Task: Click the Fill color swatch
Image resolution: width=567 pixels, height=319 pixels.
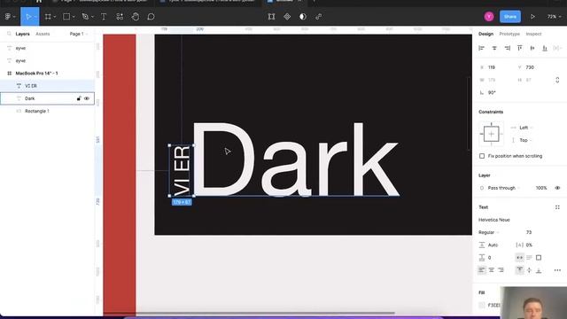Action: (x=482, y=305)
